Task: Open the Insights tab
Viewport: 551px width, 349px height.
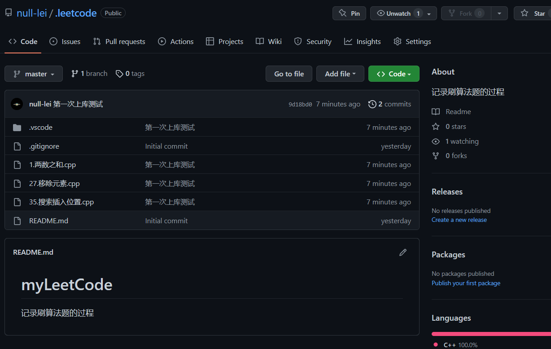Action: point(363,41)
